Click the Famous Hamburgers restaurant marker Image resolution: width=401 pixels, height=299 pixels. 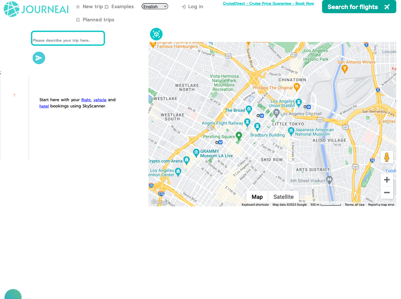point(153,45)
